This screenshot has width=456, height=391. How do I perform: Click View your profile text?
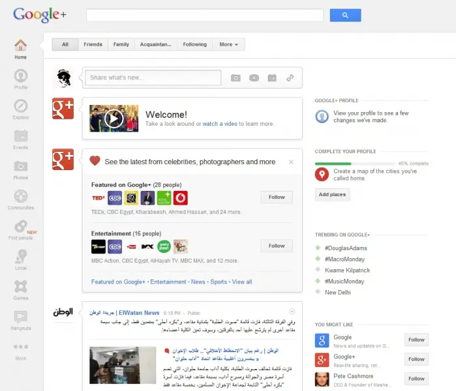tap(371, 117)
